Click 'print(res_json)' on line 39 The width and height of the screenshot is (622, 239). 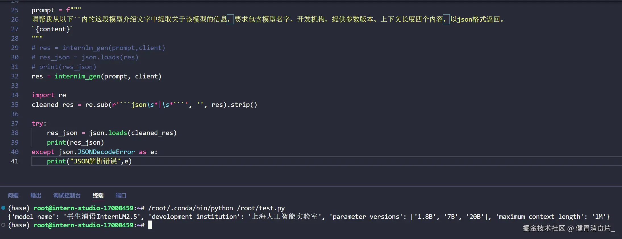[x=75, y=142]
